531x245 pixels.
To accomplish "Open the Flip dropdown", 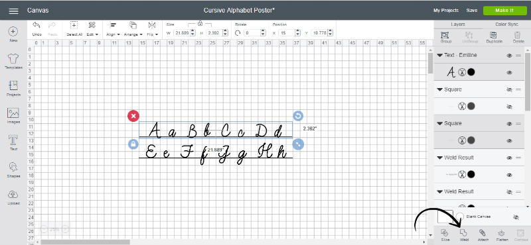I will tap(152, 28).
